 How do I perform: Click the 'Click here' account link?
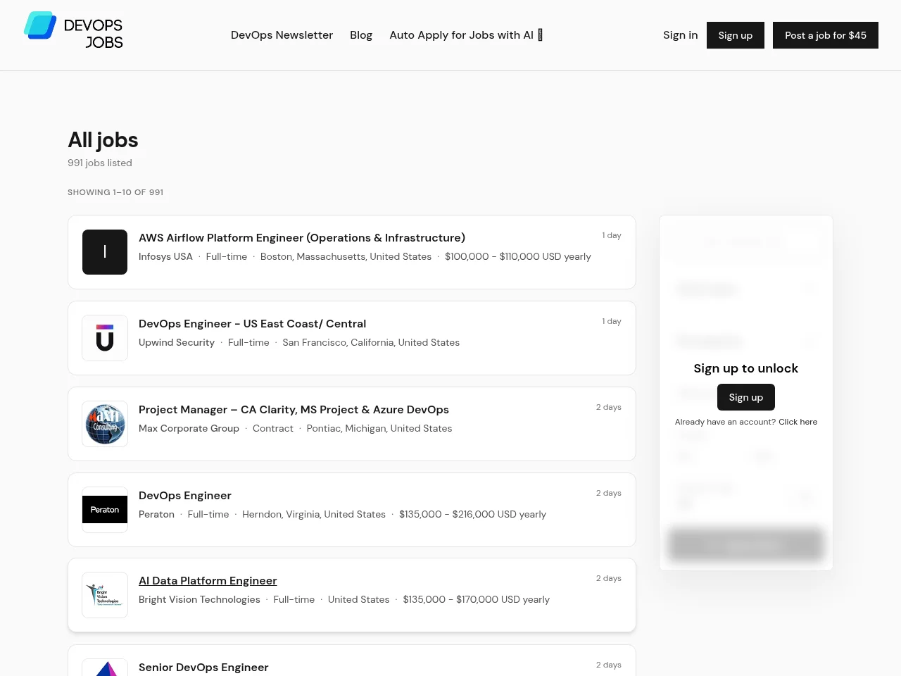point(798,422)
